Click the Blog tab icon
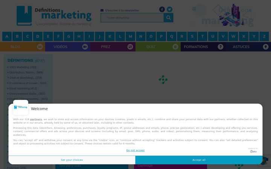 coord(40,47)
